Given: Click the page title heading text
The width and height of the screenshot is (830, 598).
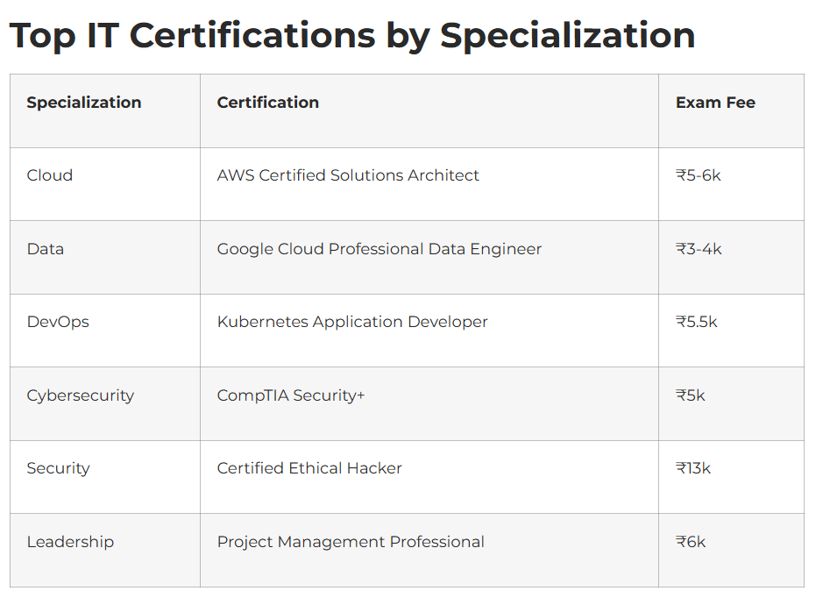Looking at the screenshot, I should (351, 36).
